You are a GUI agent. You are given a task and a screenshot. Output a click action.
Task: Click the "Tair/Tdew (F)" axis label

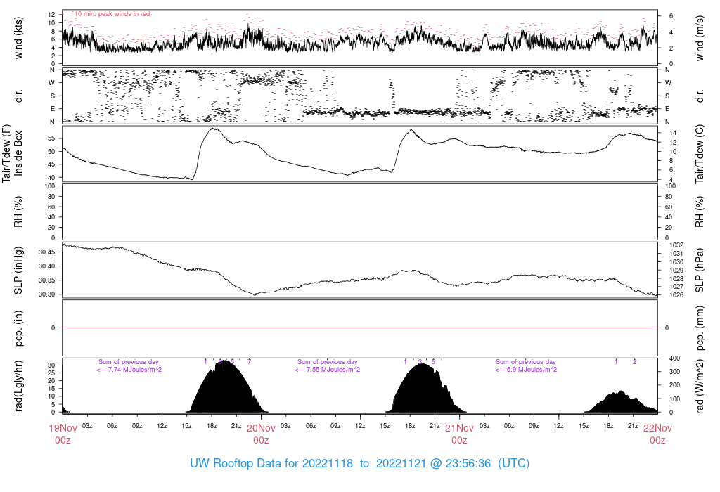coord(6,153)
